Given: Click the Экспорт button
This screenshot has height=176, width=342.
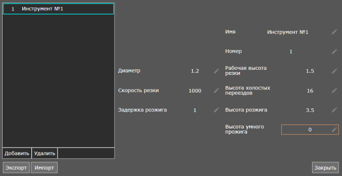Looking at the screenshot, I should click(16, 168).
